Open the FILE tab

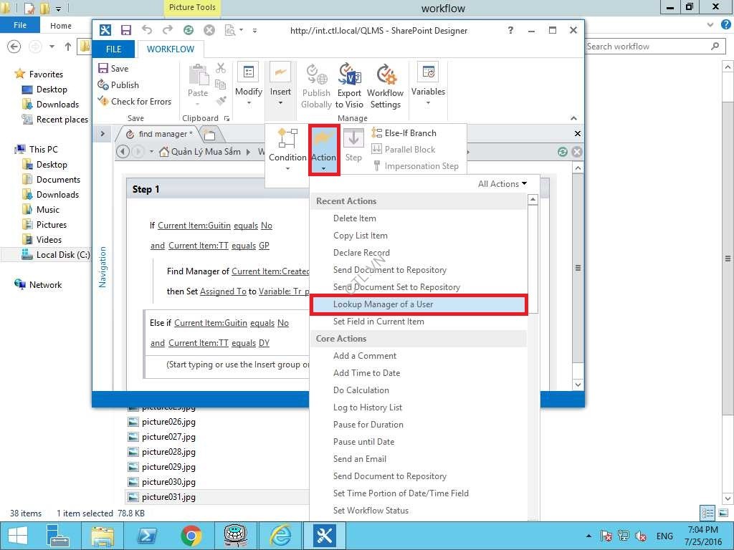tap(114, 49)
